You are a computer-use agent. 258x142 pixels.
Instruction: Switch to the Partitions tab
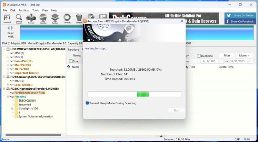74,50
